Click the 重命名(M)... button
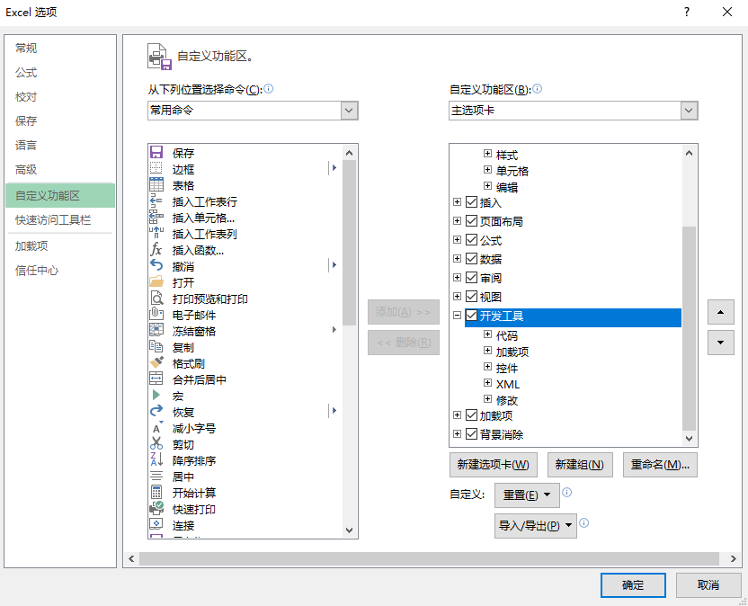 660,465
